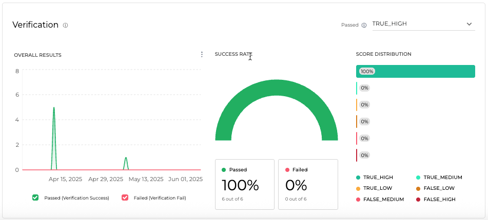This screenshot has width=488, height=220.
Task: Click the Apr 29, 2025 axis label
Action: coord(106,180)
